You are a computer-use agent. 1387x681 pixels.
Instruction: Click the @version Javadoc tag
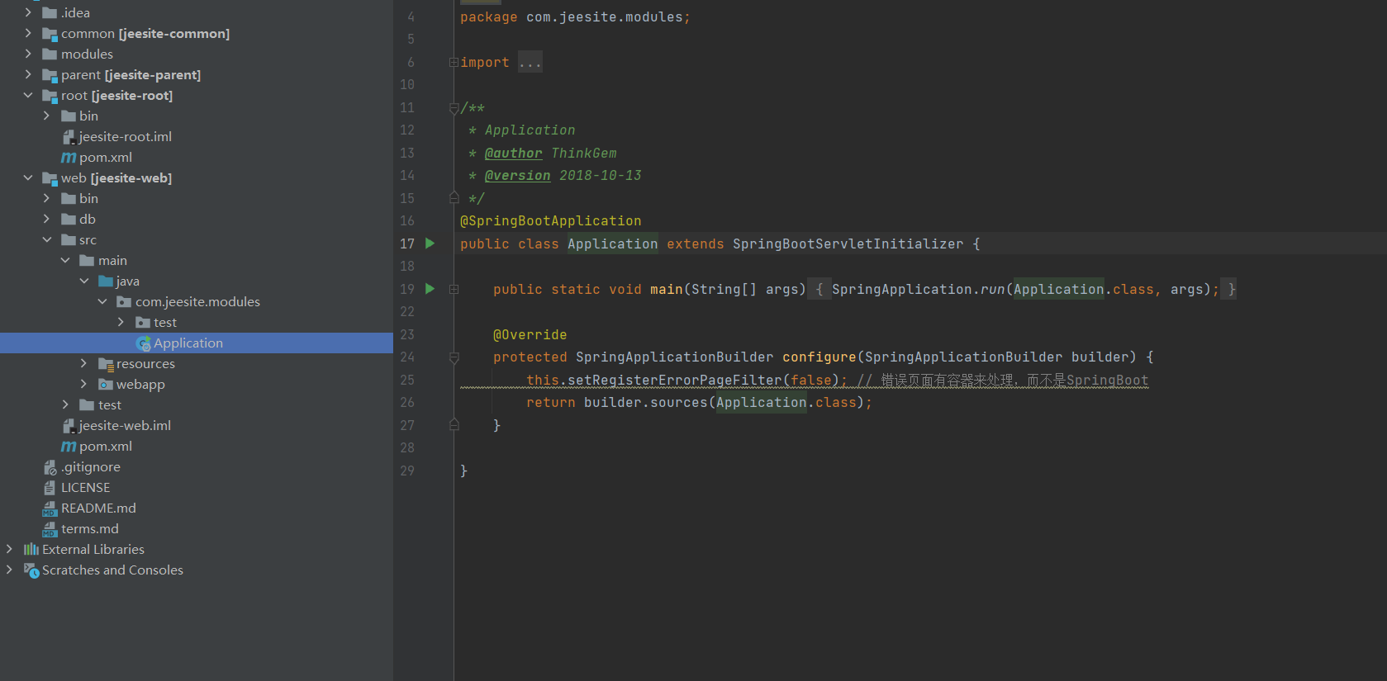pyautogui.click(x=517, y=176)
